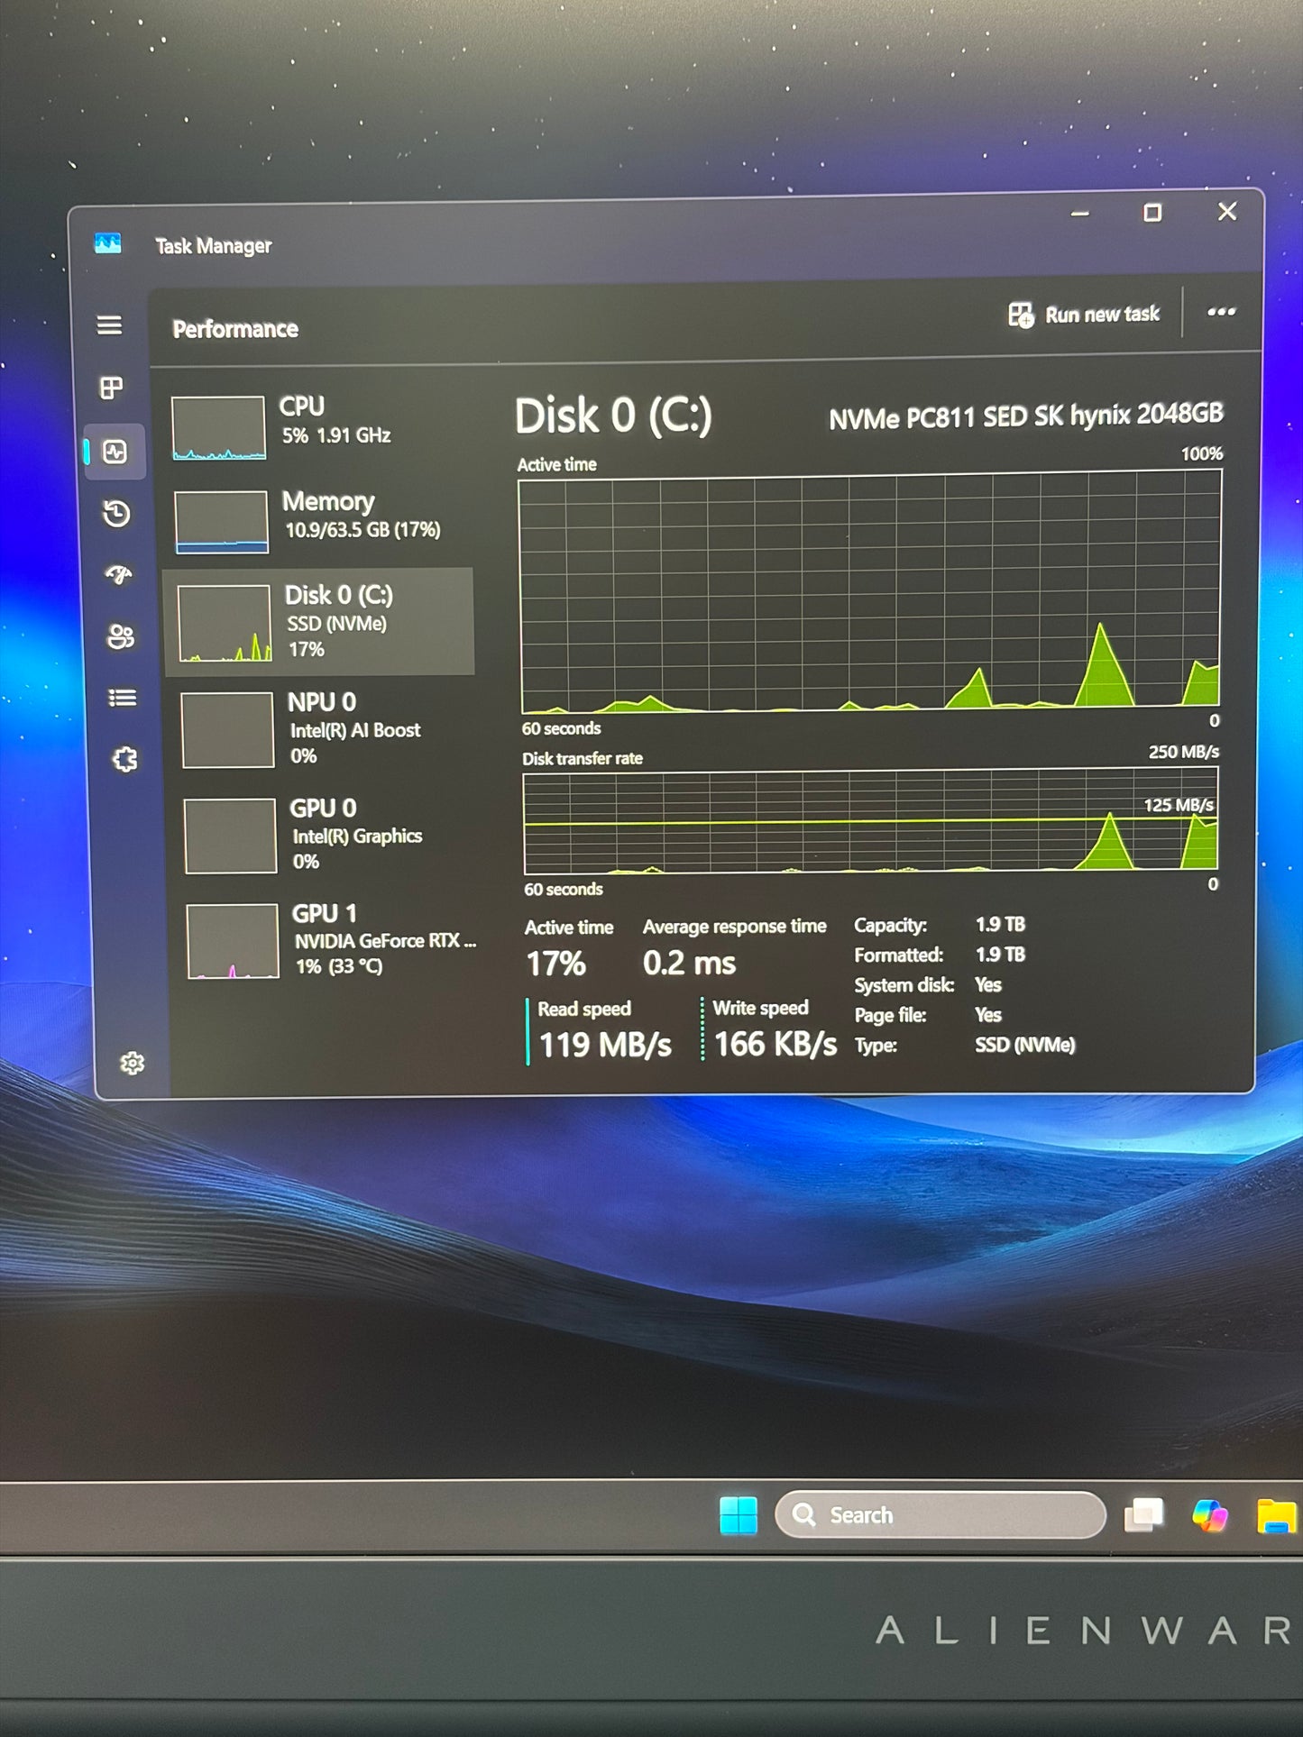Open the App history page icon
1303x1737 pixels.
pyautogui.click(x=116, y=514)
